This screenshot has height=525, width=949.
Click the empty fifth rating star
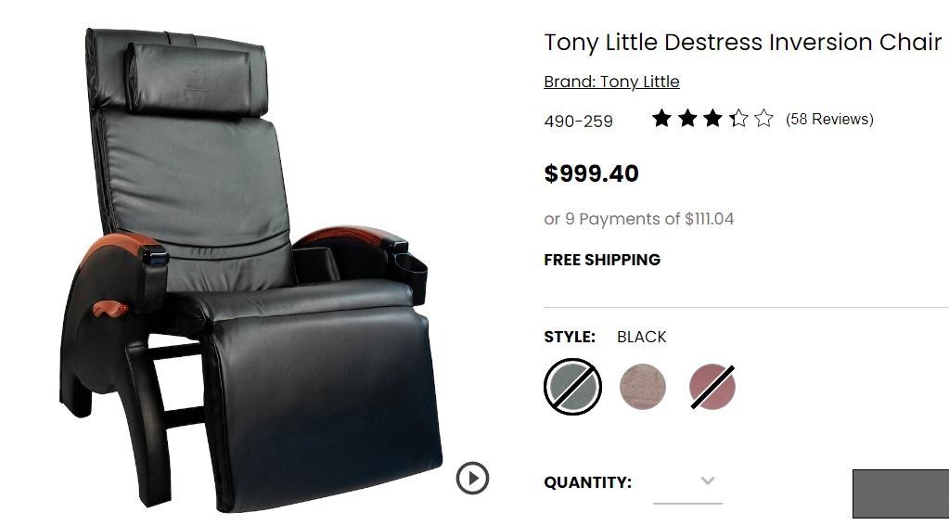pyautogui.click(x=763, y=118)
